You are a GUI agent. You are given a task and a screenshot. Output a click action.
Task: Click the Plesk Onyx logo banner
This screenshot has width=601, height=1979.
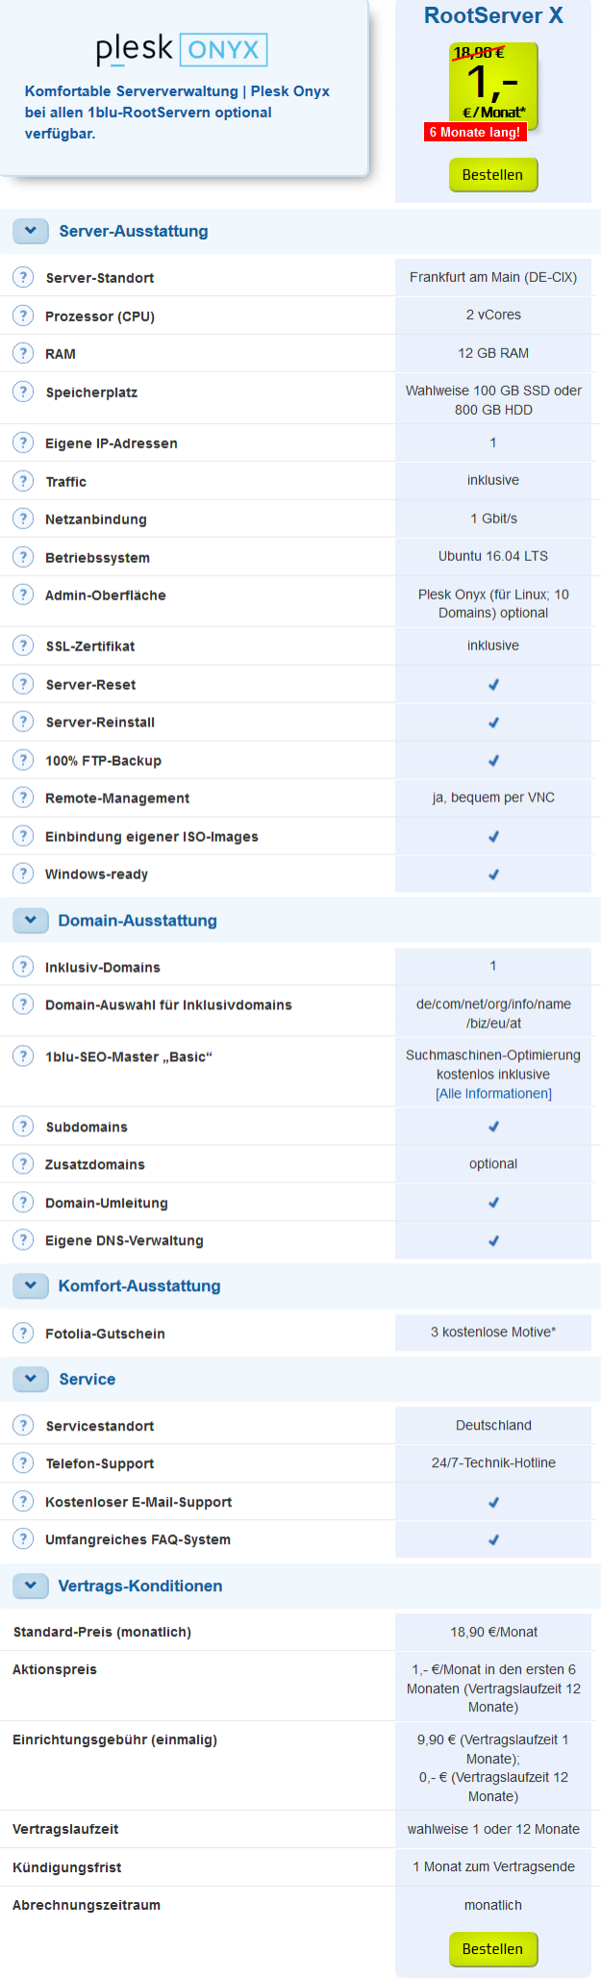pyautogui.click(x=182, y=50)
